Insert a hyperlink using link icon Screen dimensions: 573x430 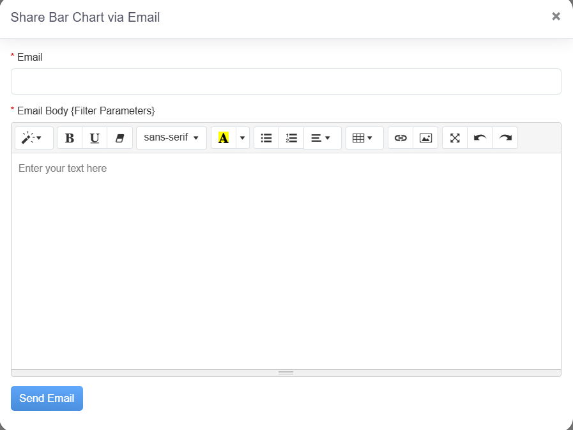pyautogui.click(x=401, y=138)
